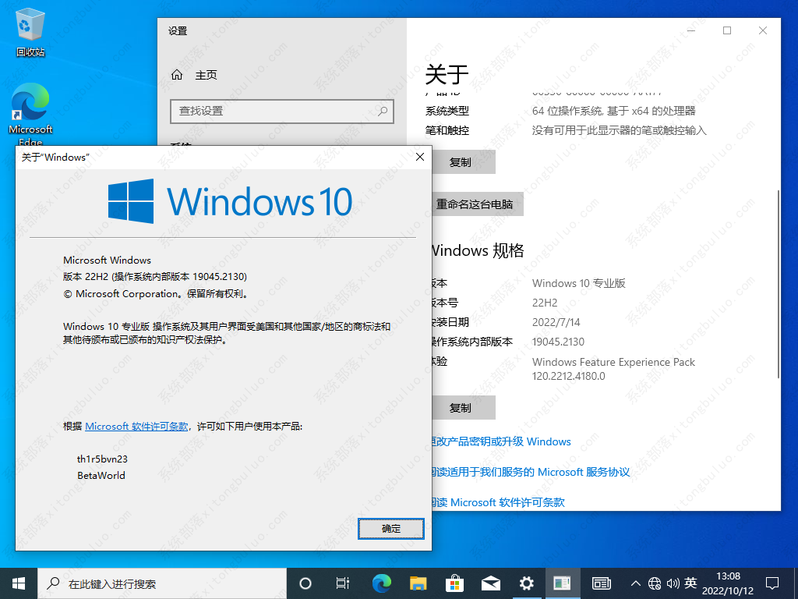Click the 重命名这台电脑 button
798x599 pixels.
476,204
